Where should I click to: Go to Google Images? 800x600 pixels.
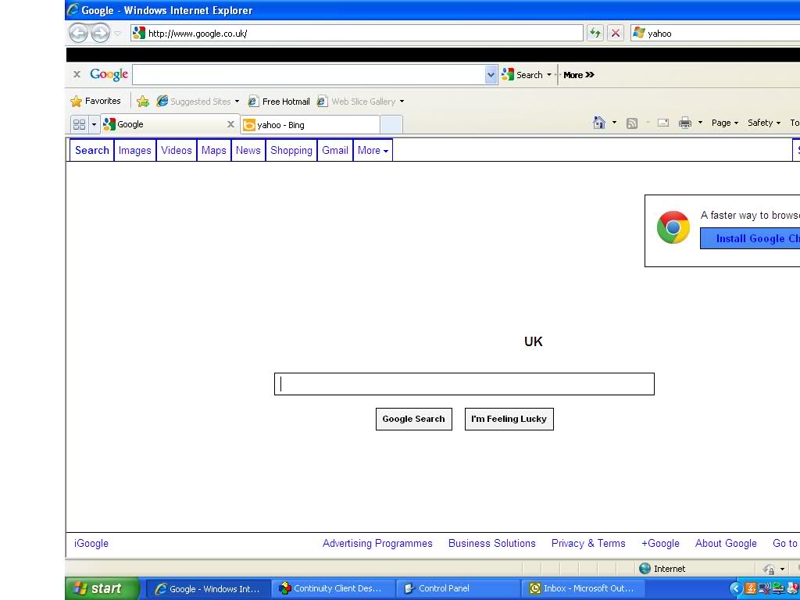[134, 150]
